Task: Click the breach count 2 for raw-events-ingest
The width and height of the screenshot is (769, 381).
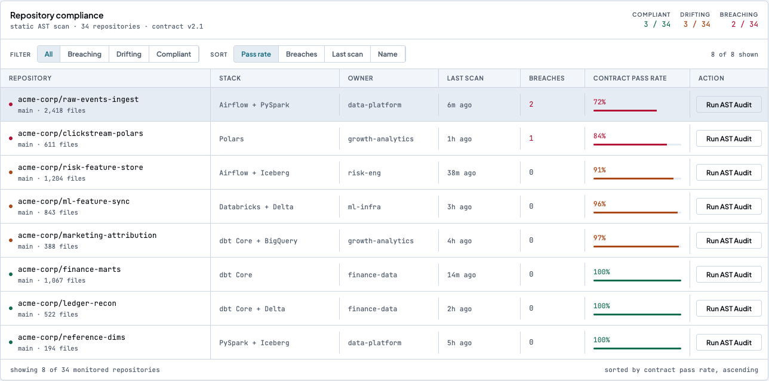Action: point(531,104)
